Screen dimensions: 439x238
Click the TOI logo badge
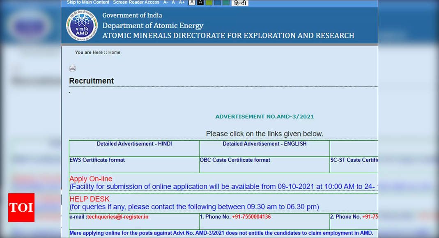click(21, 208)
